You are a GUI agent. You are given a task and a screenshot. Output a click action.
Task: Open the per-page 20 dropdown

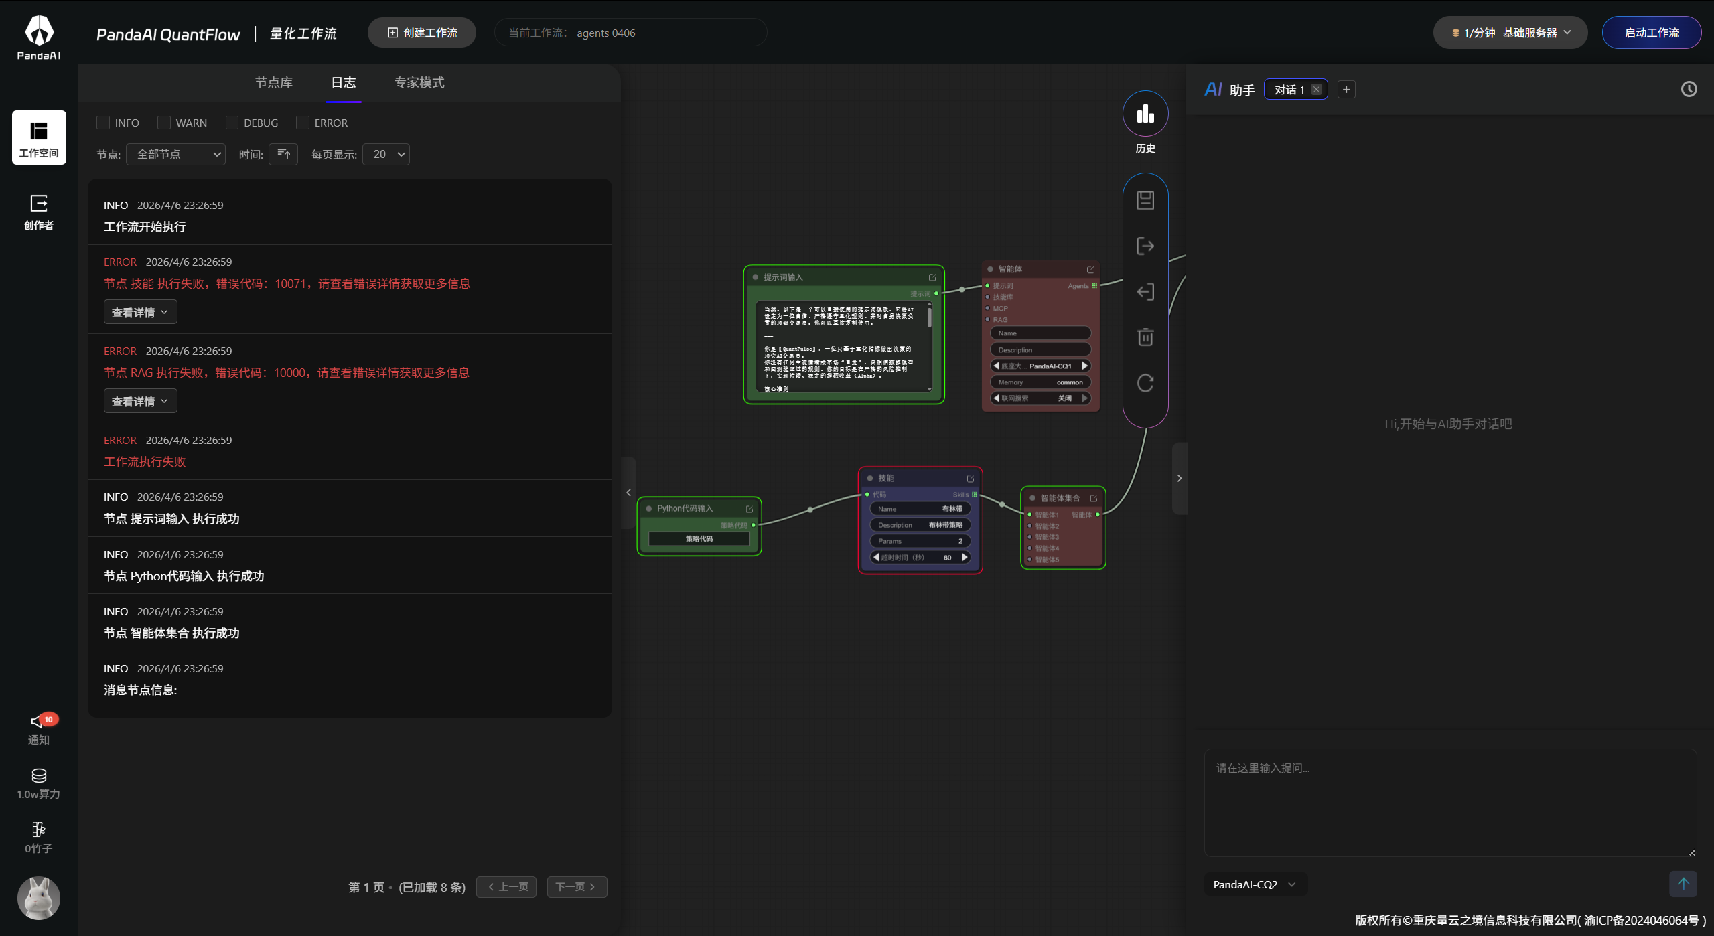386,155
